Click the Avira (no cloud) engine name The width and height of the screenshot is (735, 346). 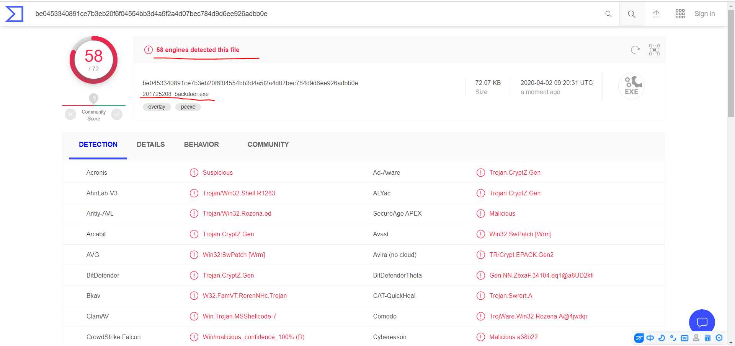coord(395,255)
